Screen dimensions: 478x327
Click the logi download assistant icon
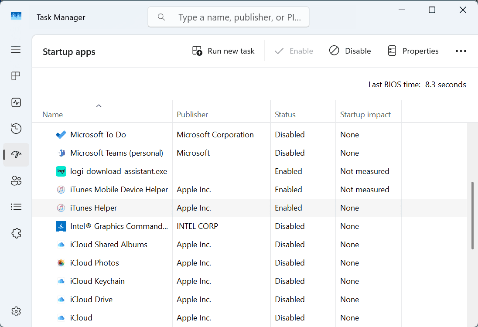[61, 171]
